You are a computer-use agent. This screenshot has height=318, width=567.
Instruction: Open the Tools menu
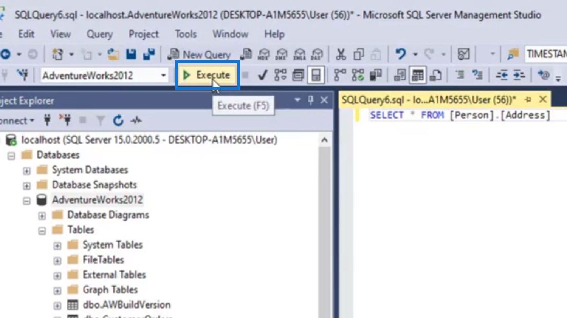coord(186,34)
